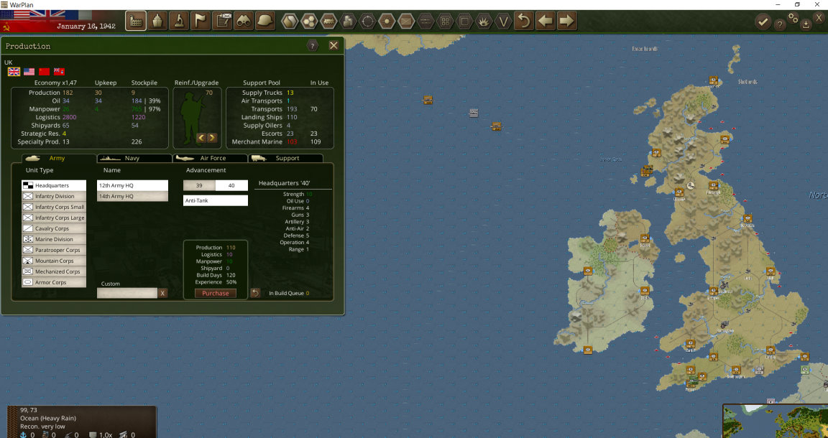Toggle the dashed lines overlay icon
Image resolution: width=828 pixels, height=438 pixels.
(x=425, y=22)
